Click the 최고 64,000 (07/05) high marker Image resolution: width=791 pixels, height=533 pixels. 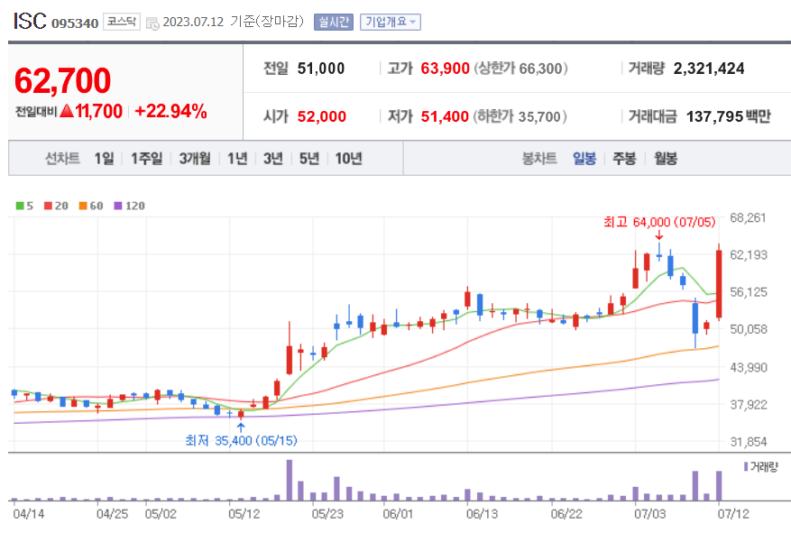(659, 222)
